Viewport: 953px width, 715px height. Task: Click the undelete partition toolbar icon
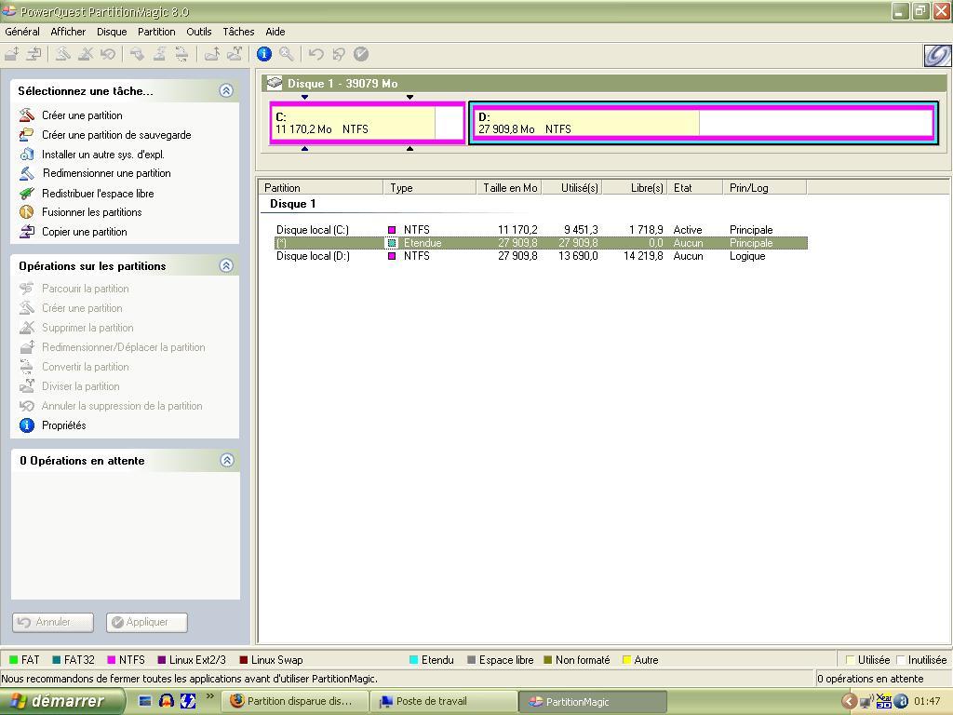click(108, 54)
